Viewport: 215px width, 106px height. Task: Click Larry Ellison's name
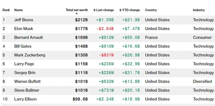point(25,99)
